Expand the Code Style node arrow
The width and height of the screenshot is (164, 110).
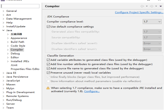[8, 46]
